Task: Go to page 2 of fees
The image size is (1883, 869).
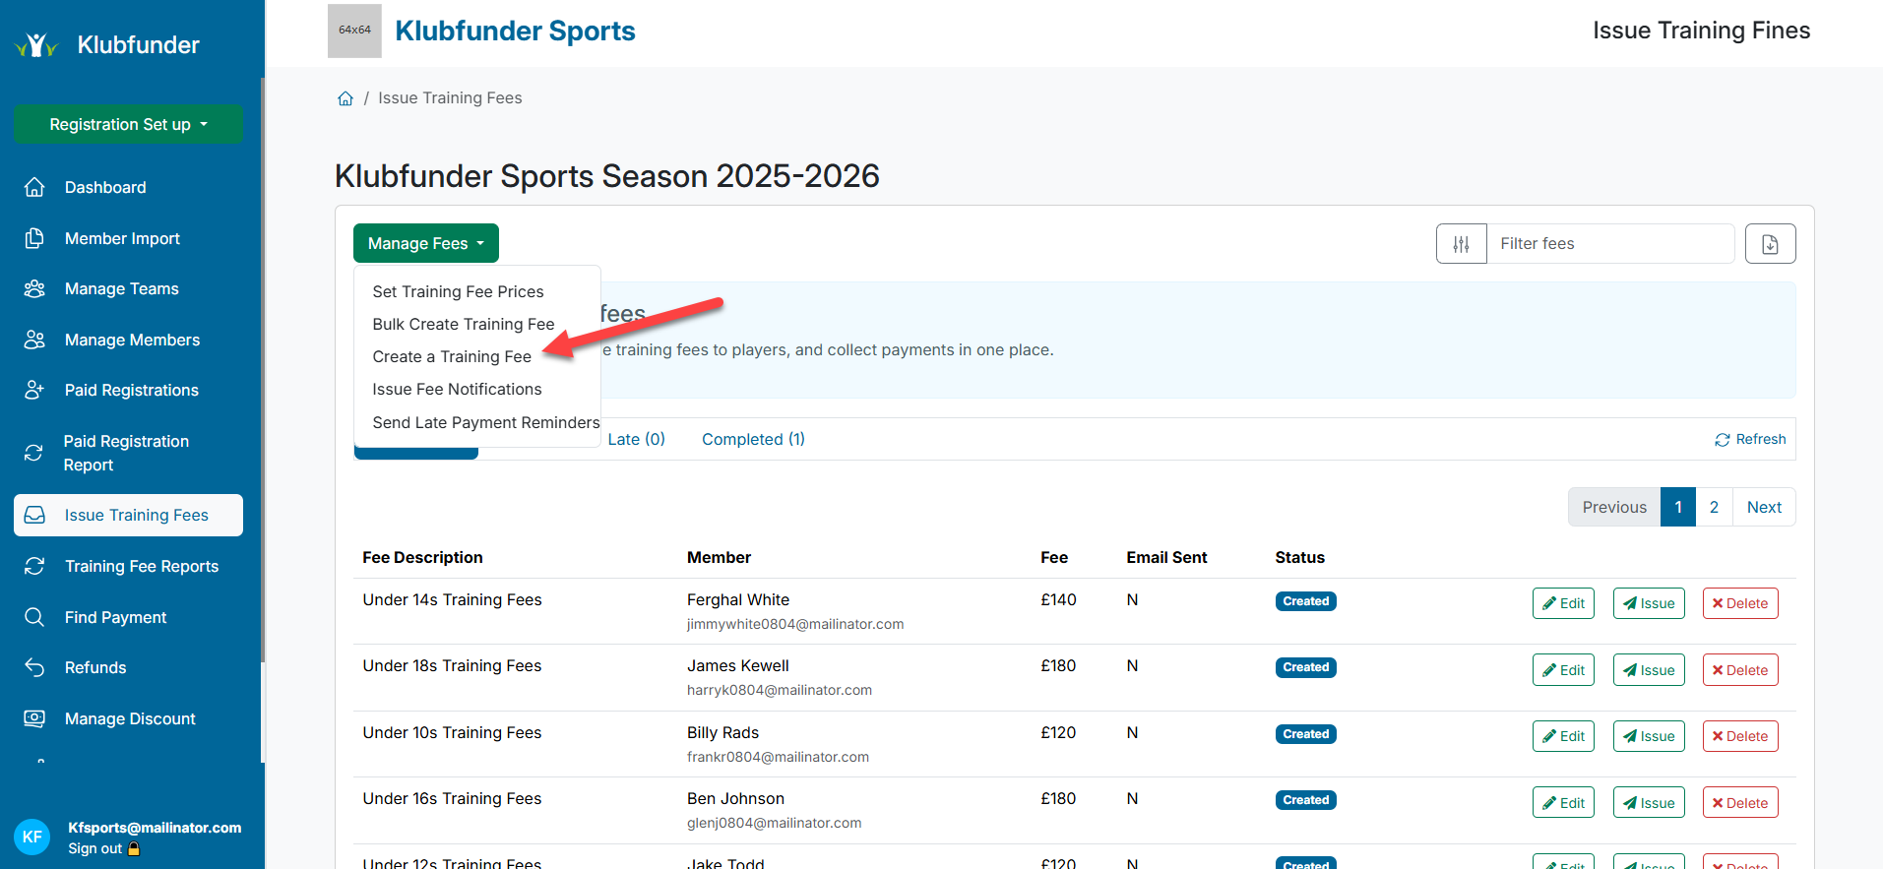Action: tap(1714, 507)
